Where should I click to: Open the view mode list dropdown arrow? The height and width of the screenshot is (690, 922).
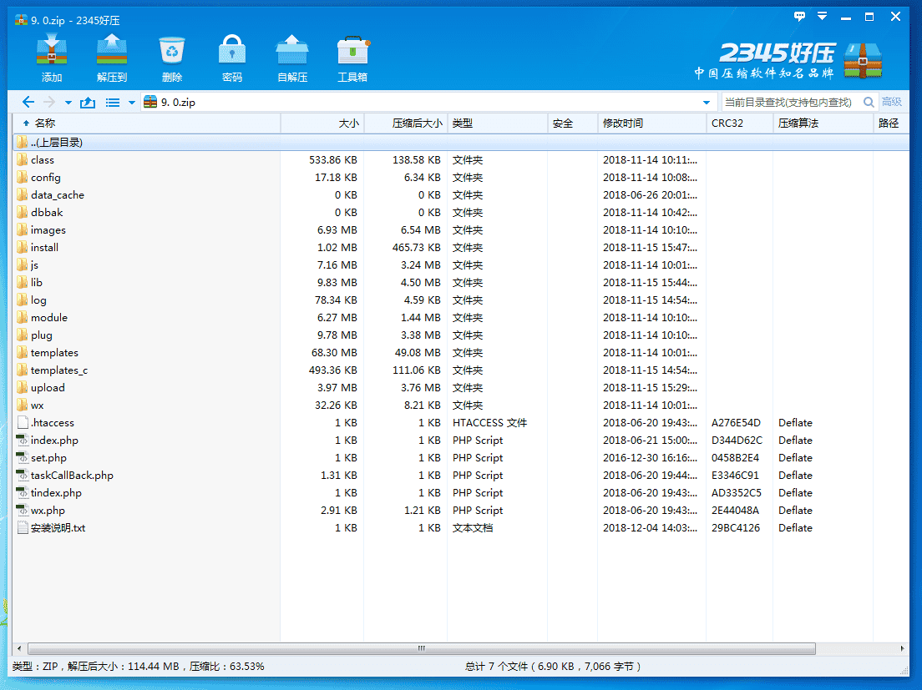click(x=131, y=103)
